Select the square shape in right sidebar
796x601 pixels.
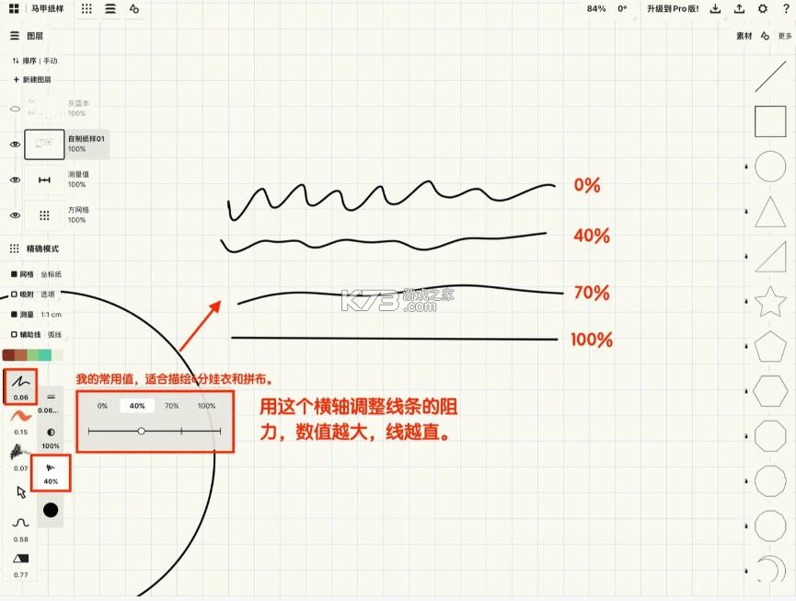(x=769, y=121)
